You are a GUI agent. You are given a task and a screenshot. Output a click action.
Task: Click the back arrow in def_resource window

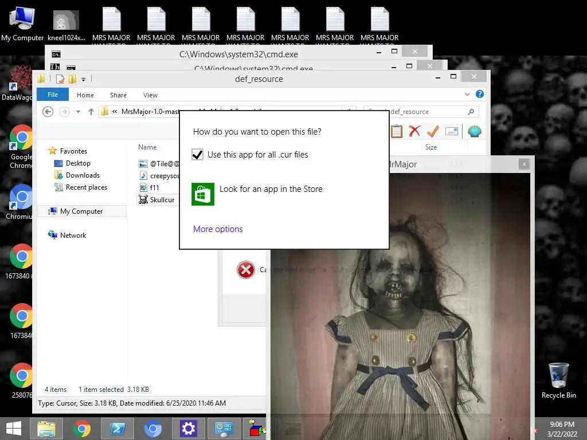coord(48,112)
